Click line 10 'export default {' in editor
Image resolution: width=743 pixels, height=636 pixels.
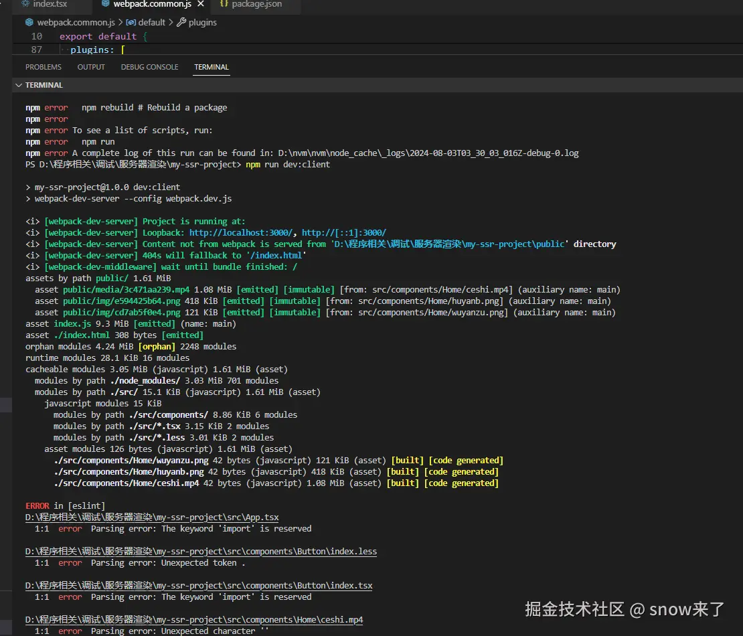103,37
